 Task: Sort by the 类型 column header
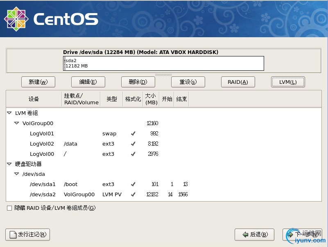(x=111, y=99)
